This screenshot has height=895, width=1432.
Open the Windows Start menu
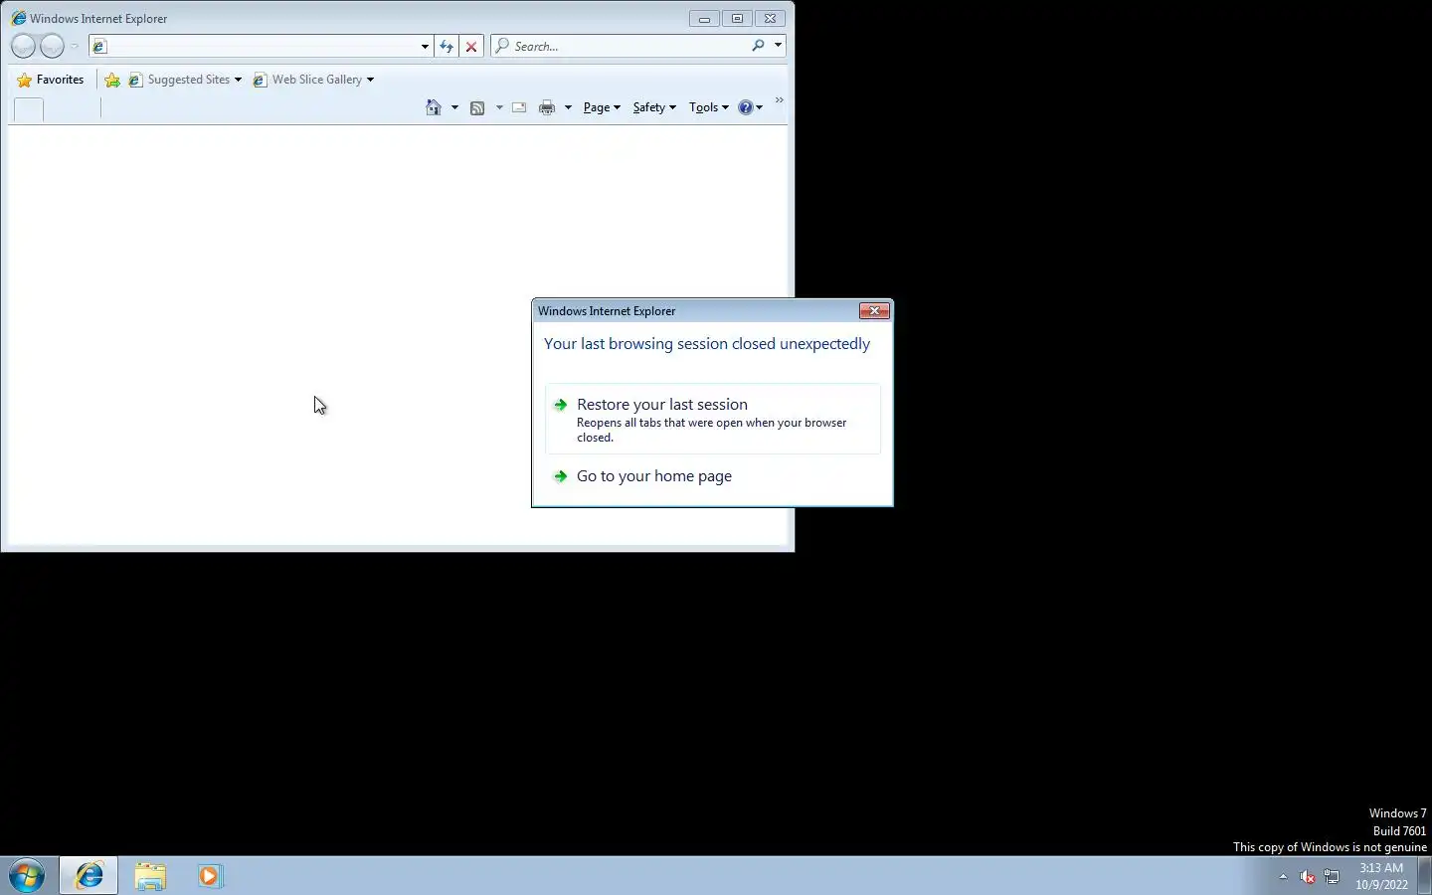pyautogui.click(x=27, y=876)
